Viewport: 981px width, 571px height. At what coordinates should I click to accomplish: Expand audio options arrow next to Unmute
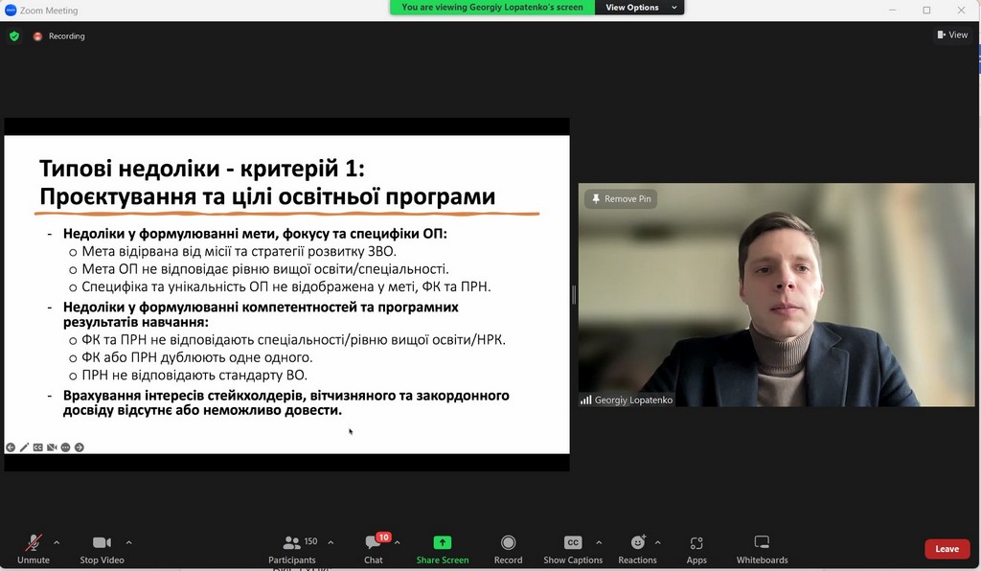pyautogui.click(x=57, y=542)
